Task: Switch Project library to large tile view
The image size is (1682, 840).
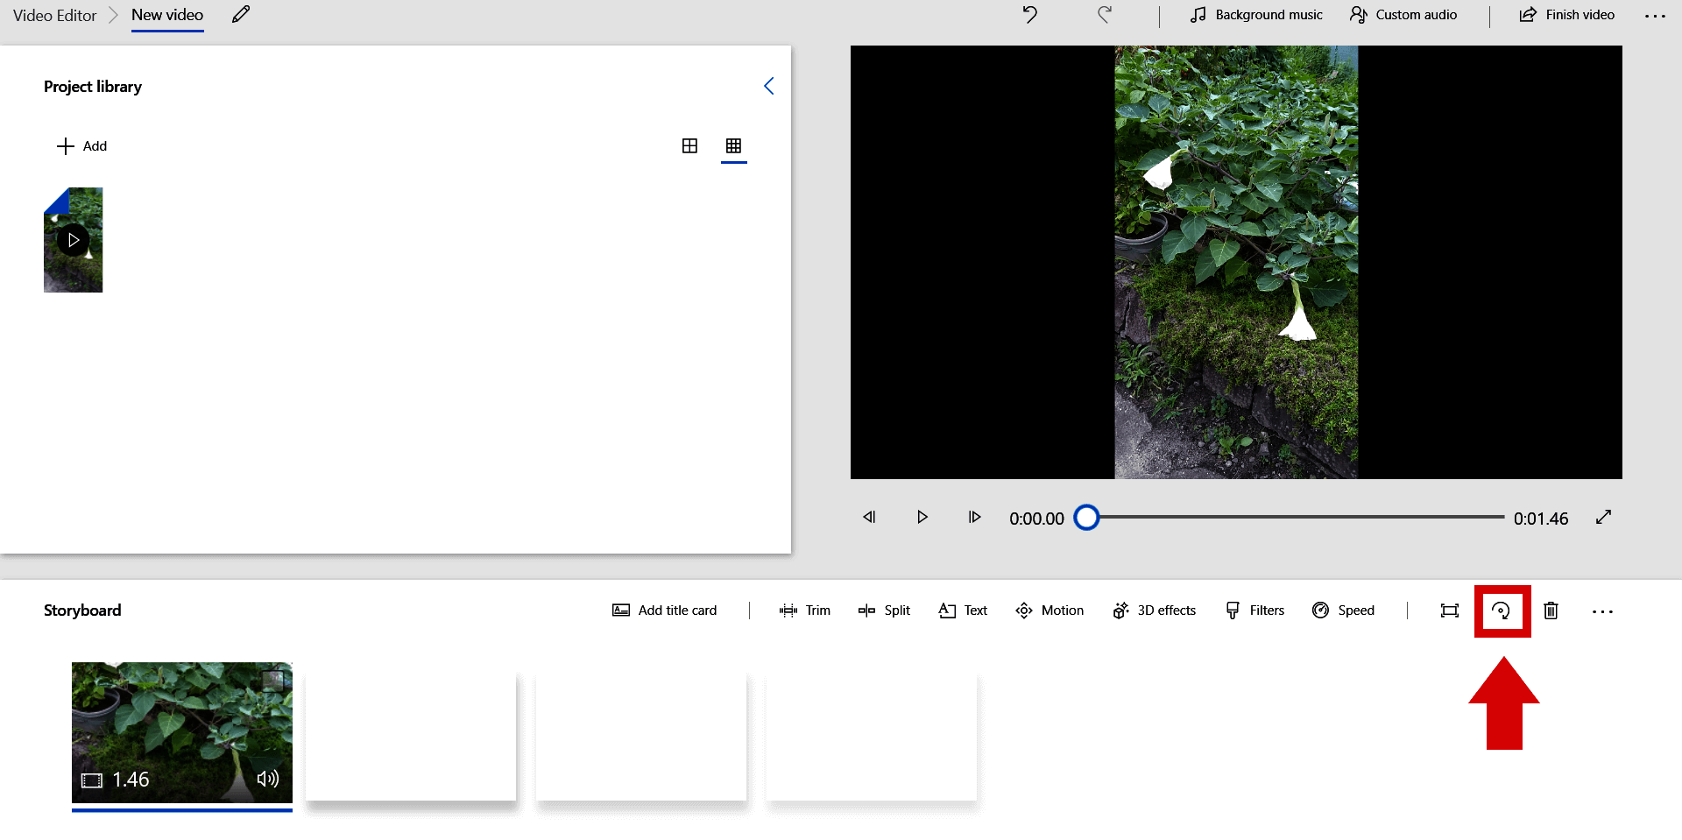Action: point(689,145)
